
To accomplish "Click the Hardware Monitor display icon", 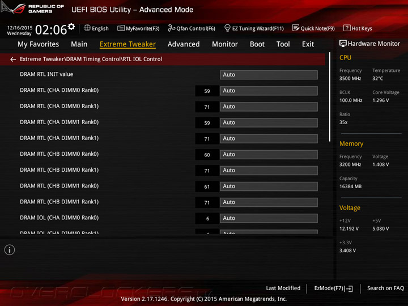I will (343, 44).
